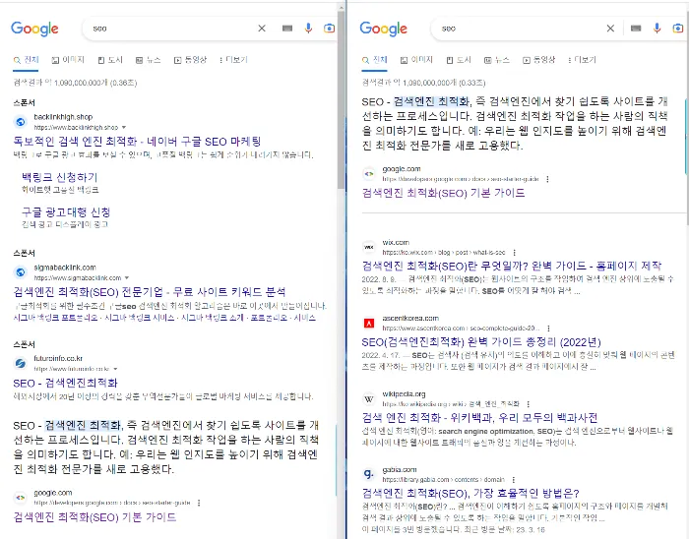Click the Google logo in left window
This screenshot has height=539, width=689.
coord(34,29)
